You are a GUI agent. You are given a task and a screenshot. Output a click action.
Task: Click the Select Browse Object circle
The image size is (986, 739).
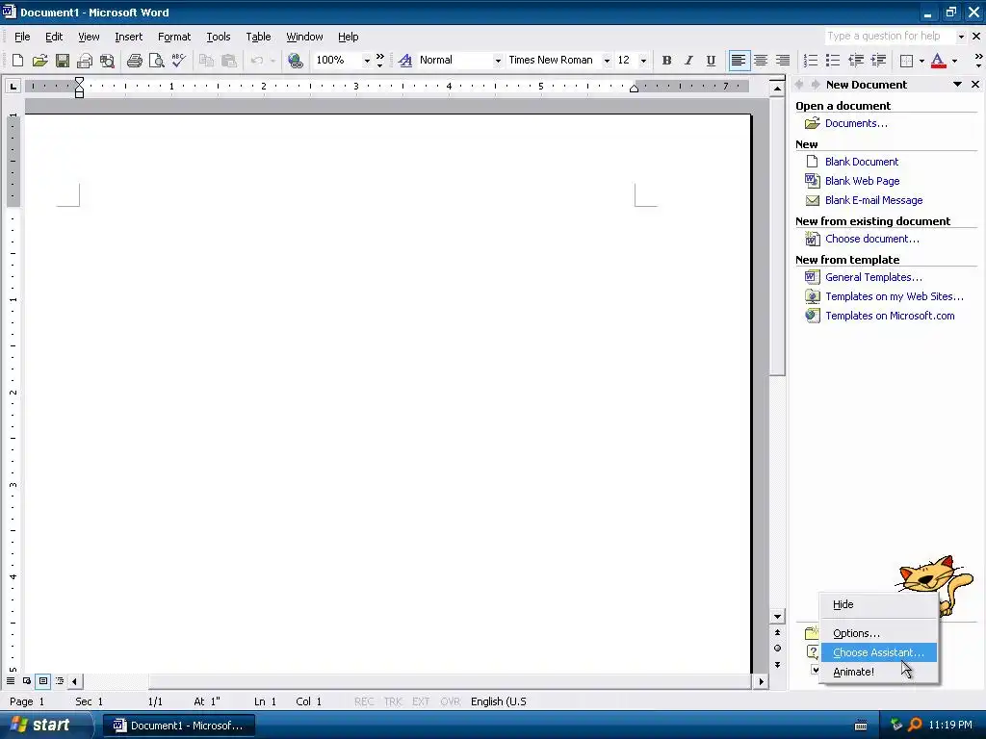point(777,649)
